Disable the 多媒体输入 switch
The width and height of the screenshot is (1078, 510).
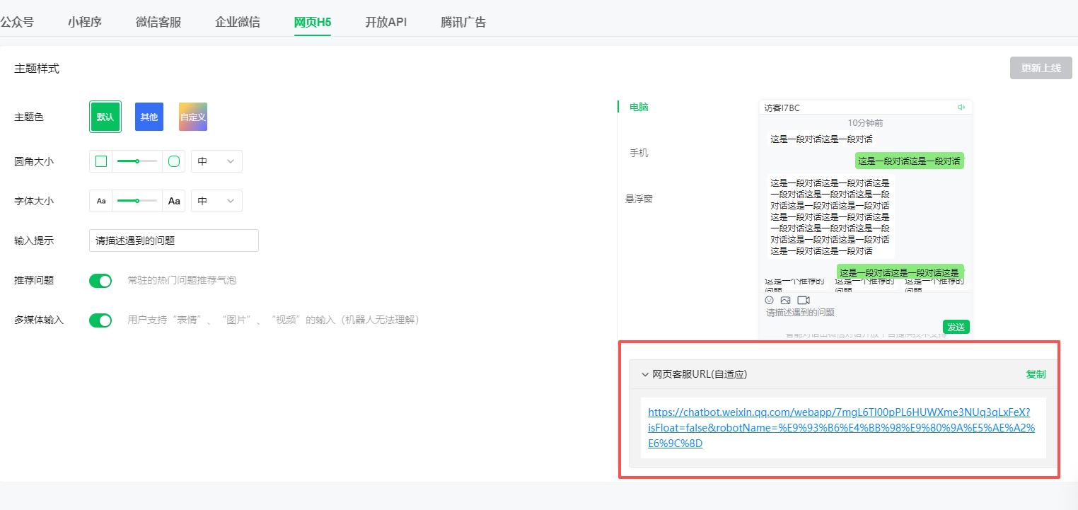(x=100, y=320)
